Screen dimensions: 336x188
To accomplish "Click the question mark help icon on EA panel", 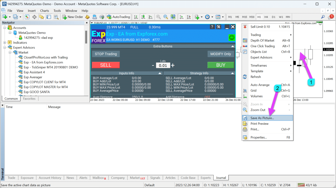I will [212, 27].
